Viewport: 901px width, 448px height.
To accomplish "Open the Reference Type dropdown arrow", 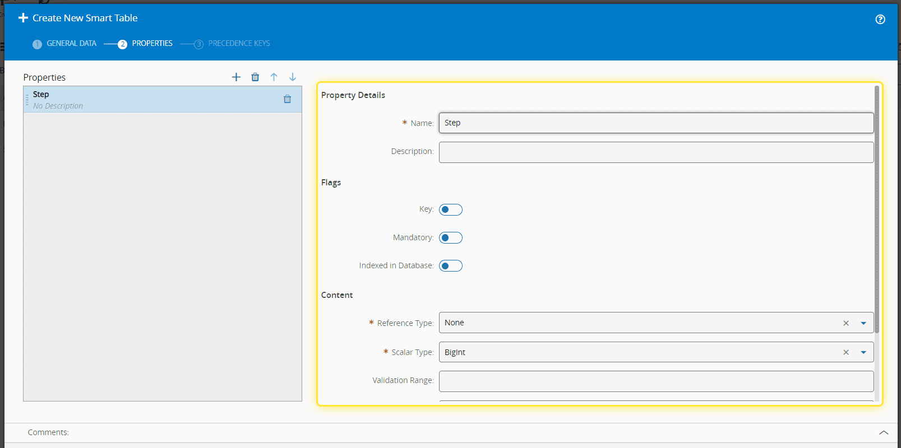I will tap(863, 323).
